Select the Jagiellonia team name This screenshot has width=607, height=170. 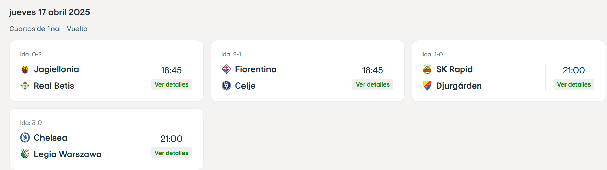[x=56, y=69]
